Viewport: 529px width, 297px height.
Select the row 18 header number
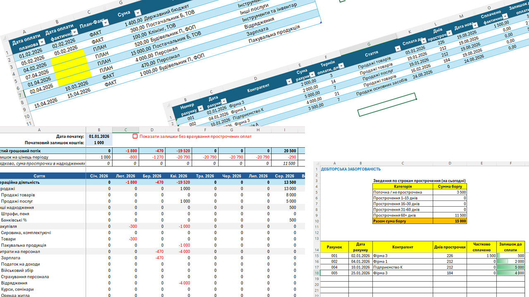(x=317, y=273)
